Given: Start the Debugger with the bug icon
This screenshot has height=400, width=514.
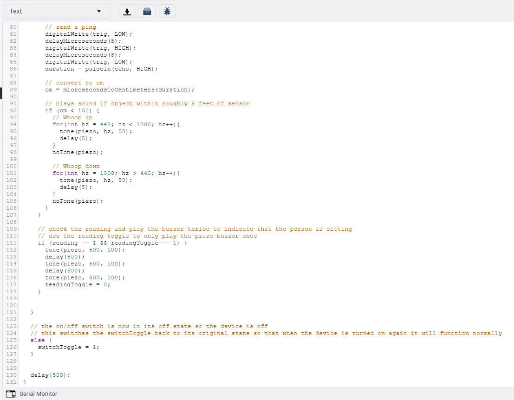Looking at the screenshot, I should (x=167, y=11).
